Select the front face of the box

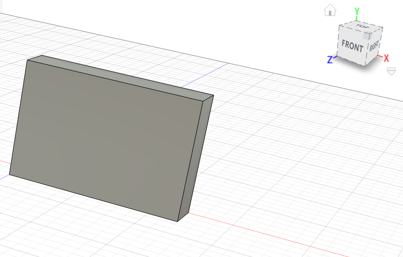(107, 140)
